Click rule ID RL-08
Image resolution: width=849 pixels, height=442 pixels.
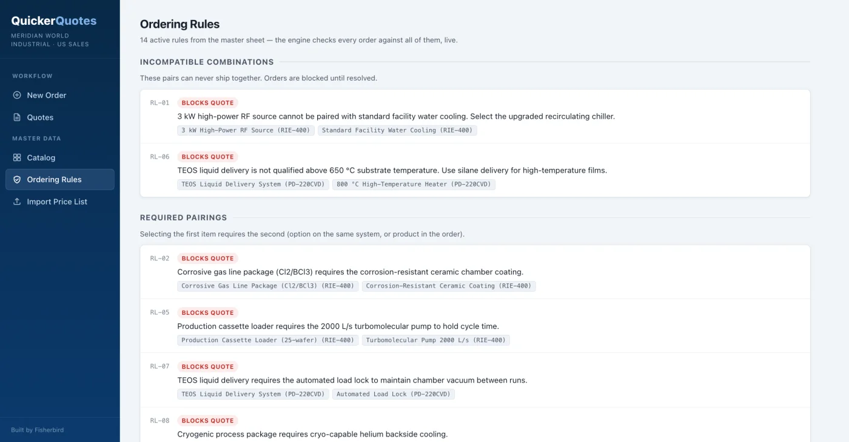point(160,420)
